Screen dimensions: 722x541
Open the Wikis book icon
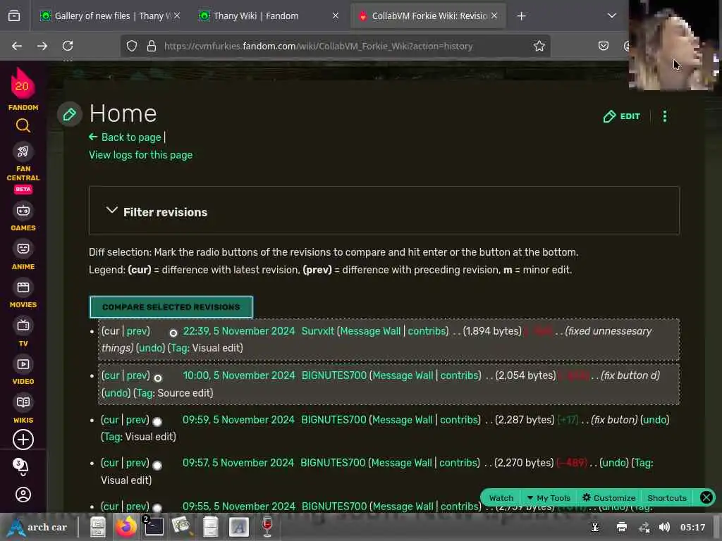click(23, 402)
